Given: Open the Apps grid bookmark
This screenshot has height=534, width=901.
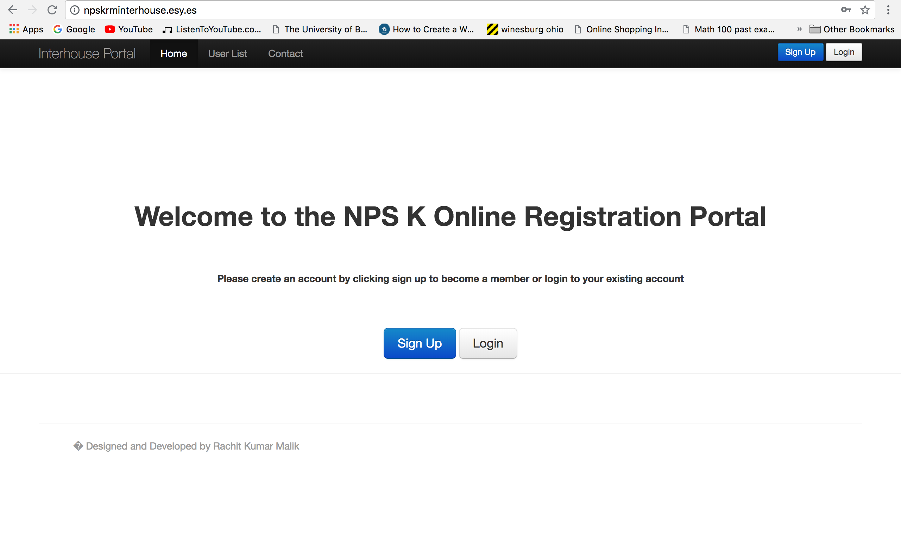Looking at the screenshot, I should (x=26, y=29).
